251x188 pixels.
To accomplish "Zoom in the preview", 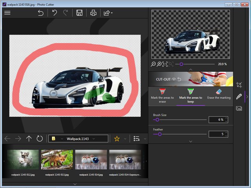I will point(159,64).
